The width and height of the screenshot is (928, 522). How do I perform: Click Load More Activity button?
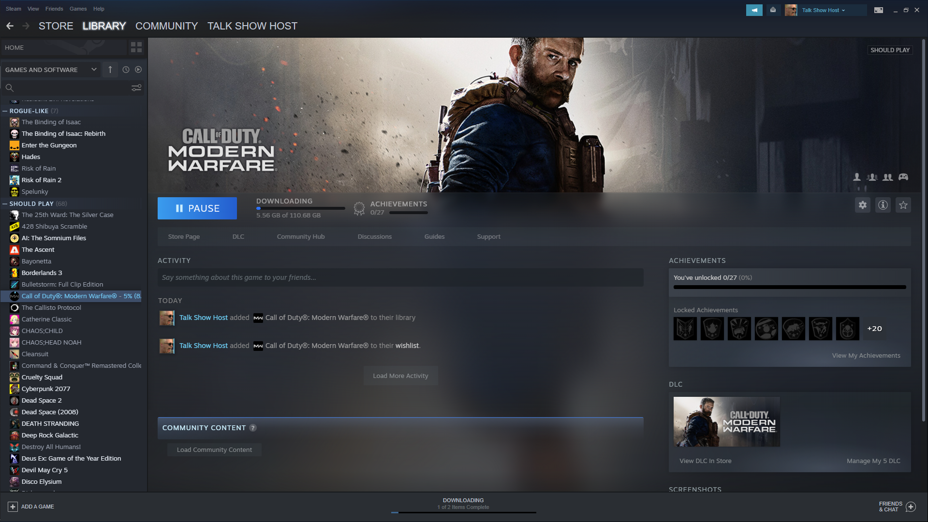click(401, 376)
